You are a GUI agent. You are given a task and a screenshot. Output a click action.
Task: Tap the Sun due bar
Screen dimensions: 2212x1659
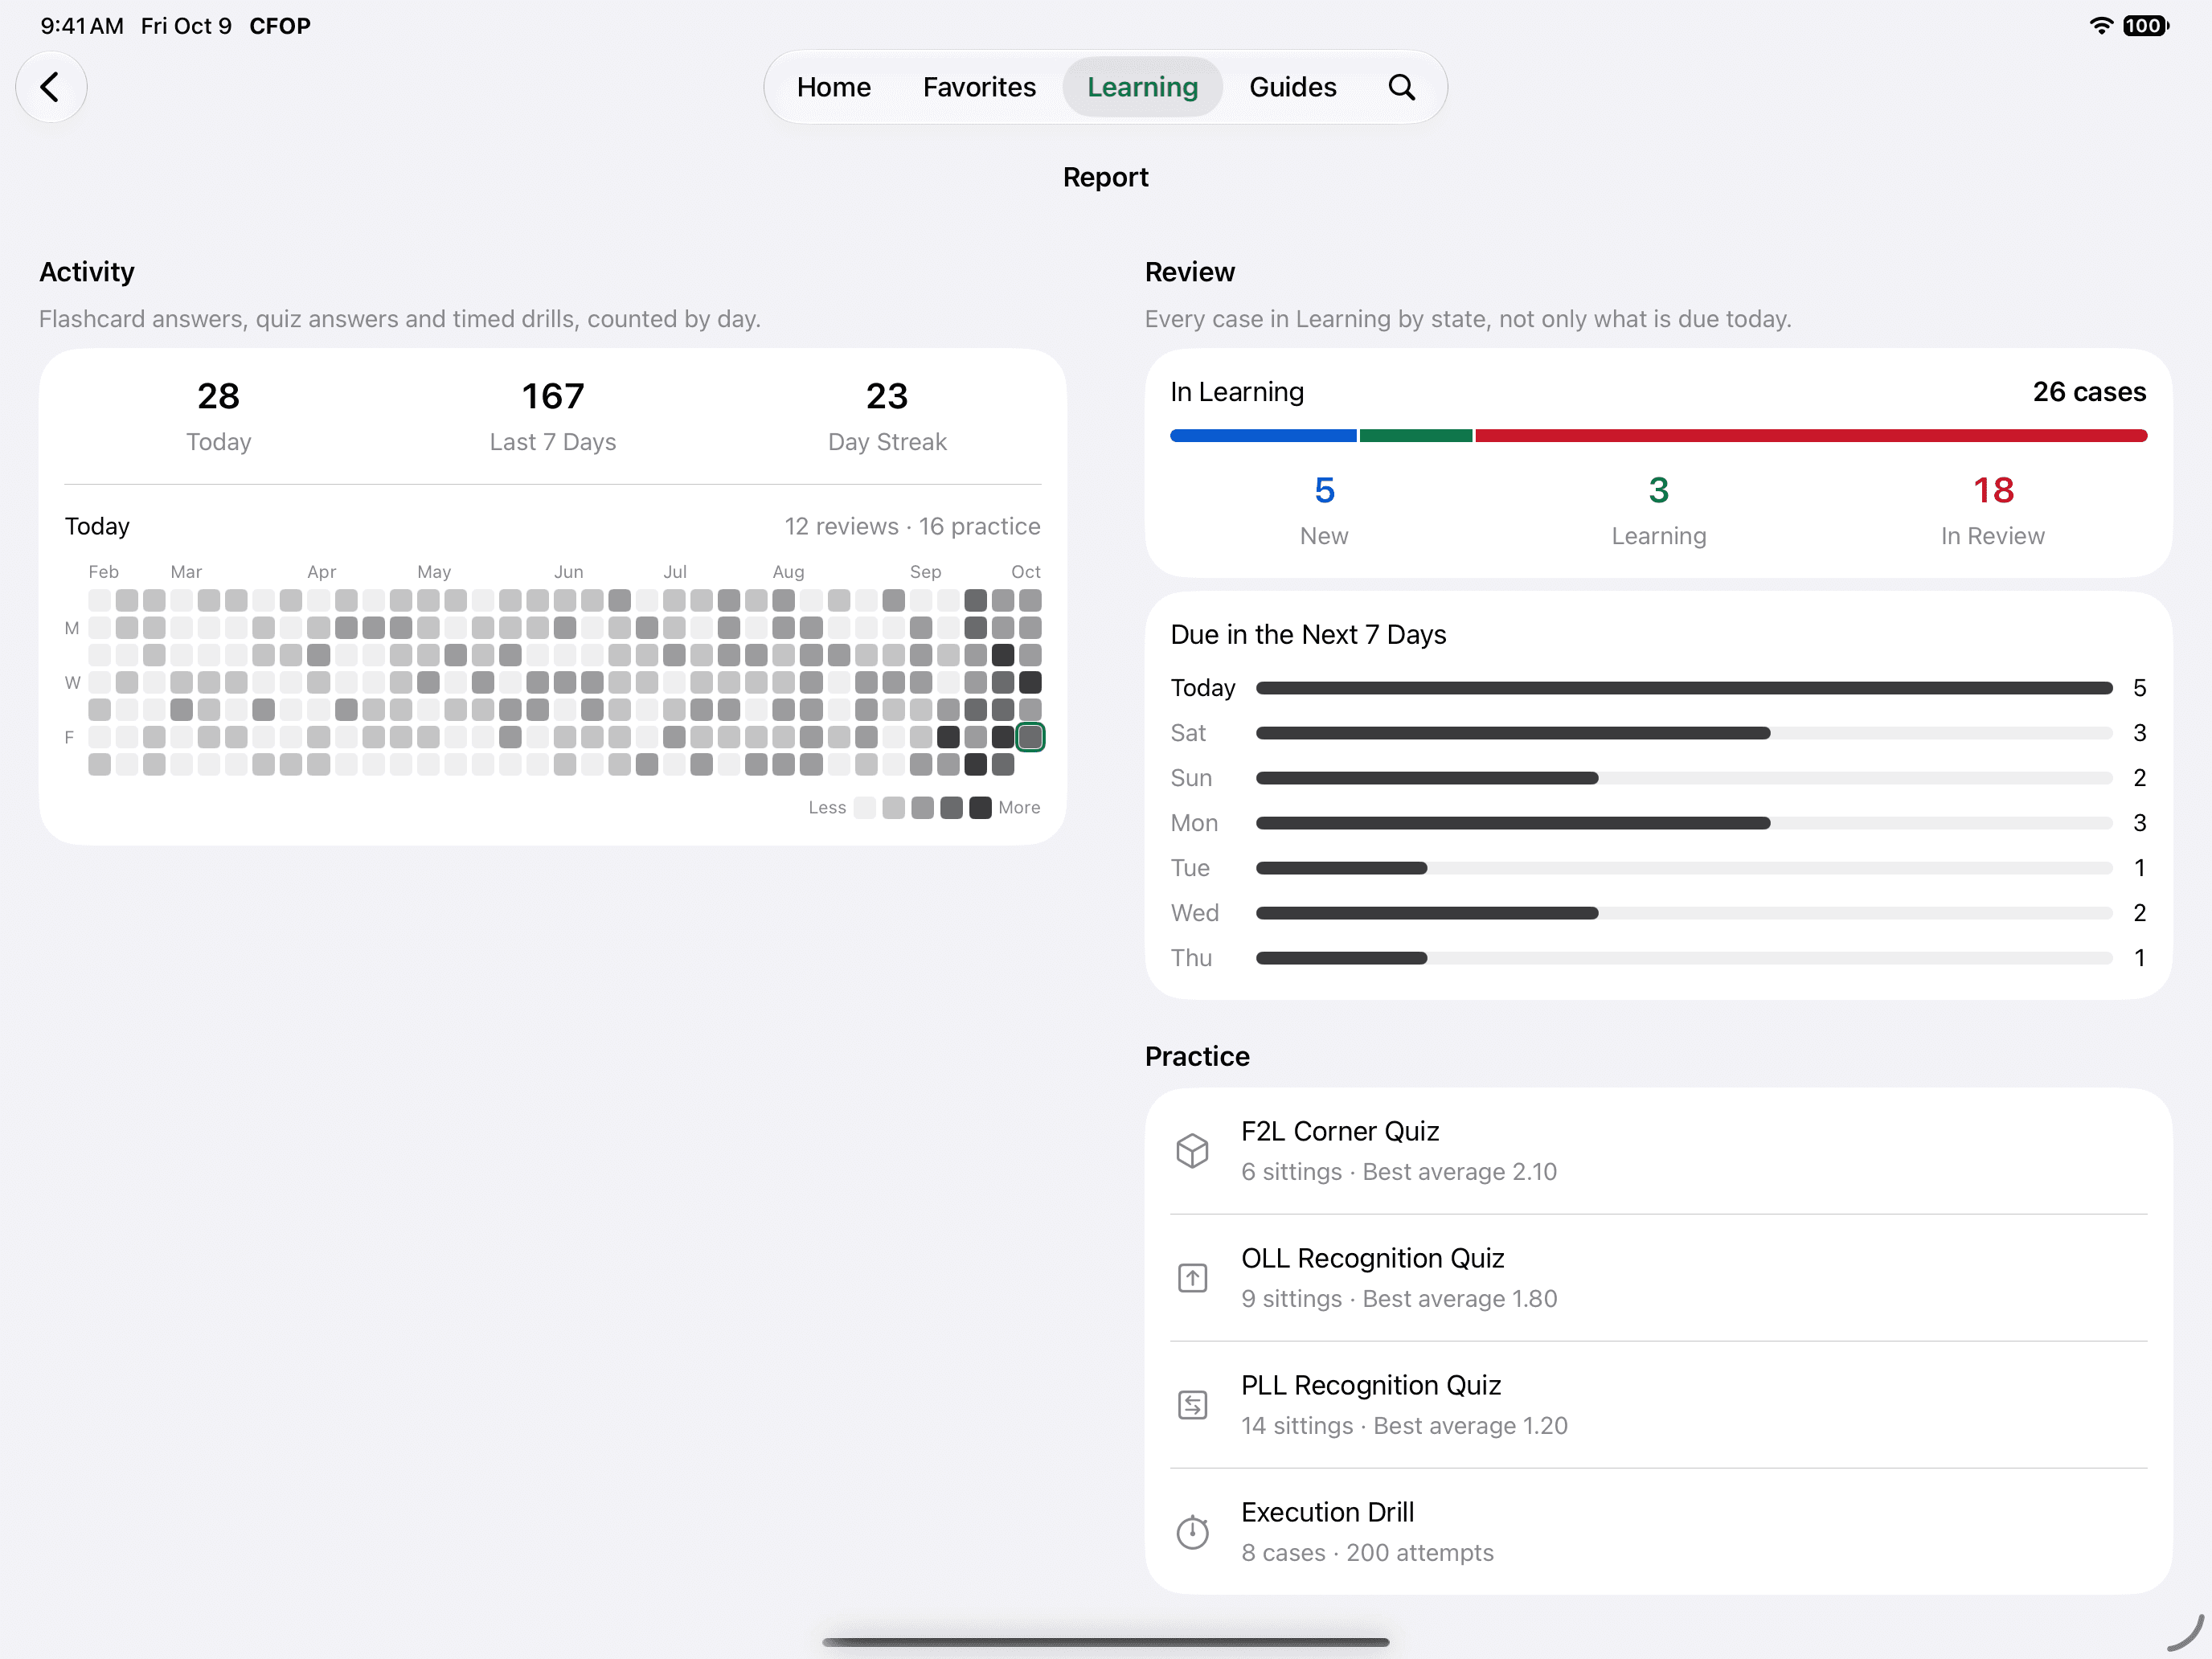pyautogui.click(x=1684, y=778)
